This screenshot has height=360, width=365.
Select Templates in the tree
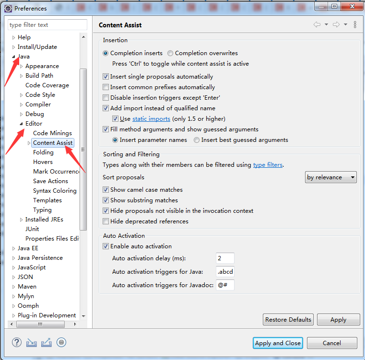tap(47, 200)
